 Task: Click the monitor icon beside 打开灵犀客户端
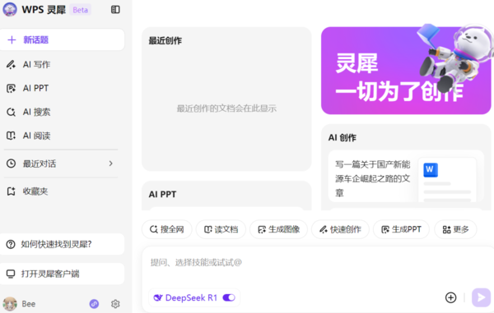(x=11, y=274)
